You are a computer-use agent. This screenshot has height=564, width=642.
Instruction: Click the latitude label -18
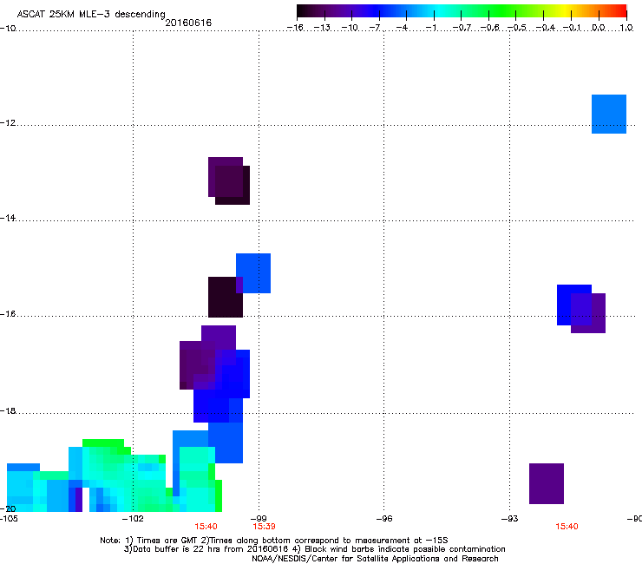(x=8, y=410)
